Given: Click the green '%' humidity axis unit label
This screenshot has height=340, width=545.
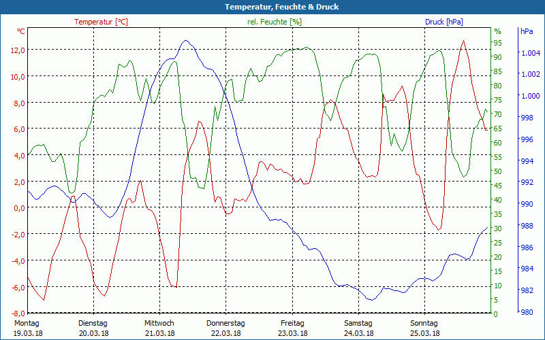Looking at the screenshot, I should click(x=498, y=31).
